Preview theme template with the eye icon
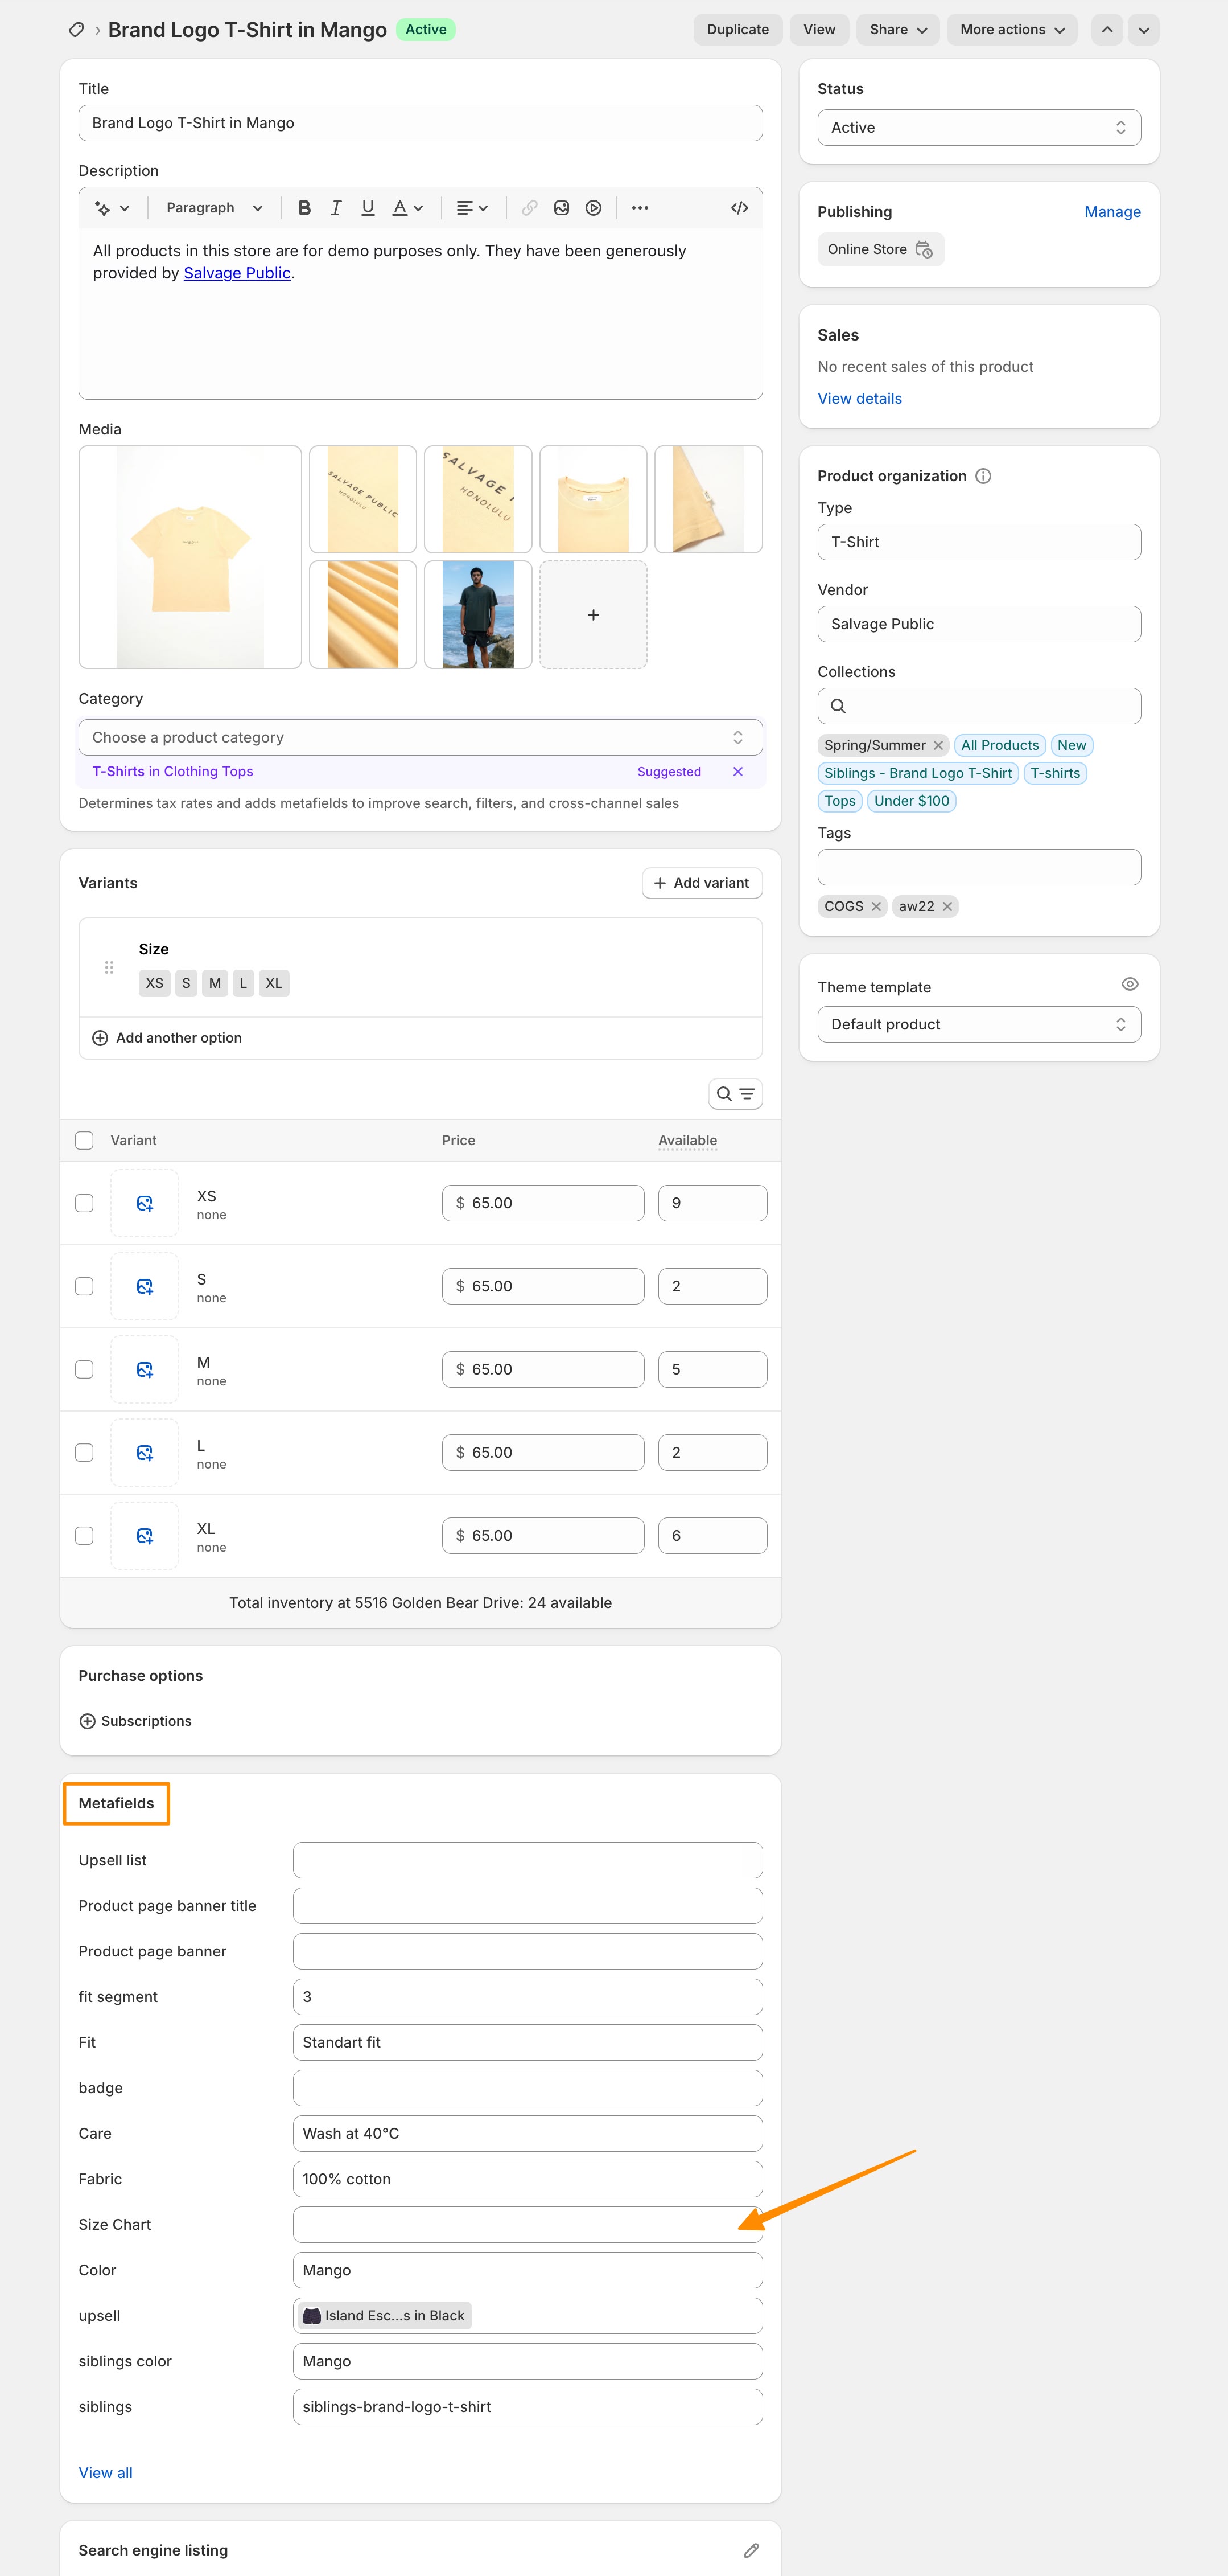Viewport: 1228px width, 2576px height. pos(1129,984)
